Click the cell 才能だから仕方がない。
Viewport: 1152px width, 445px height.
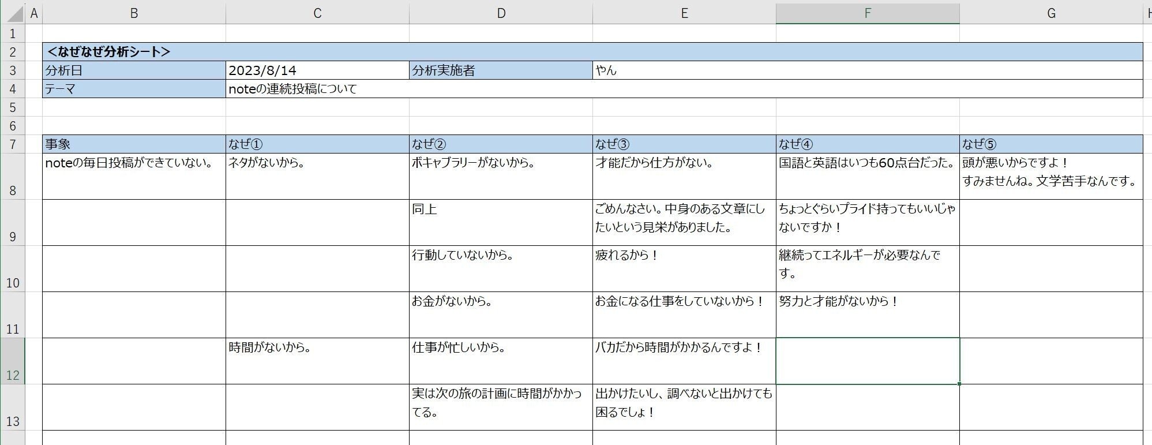[x=684, y=177]
